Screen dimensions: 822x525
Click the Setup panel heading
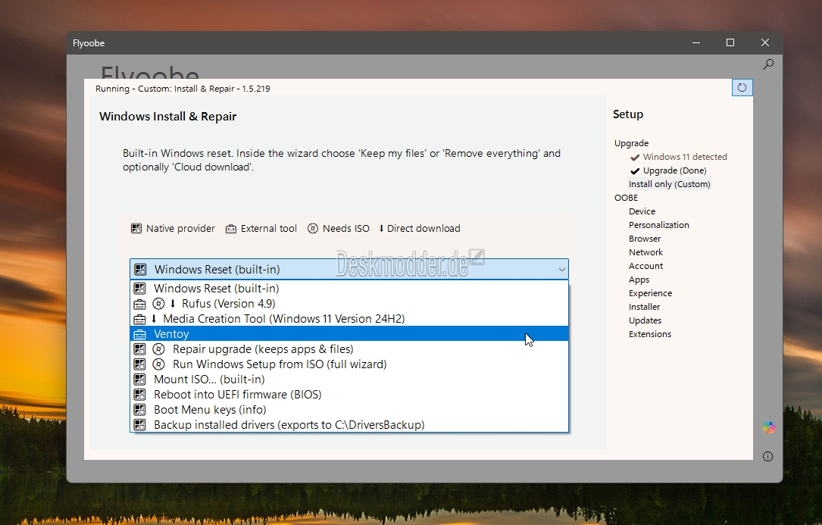[x=628, y=114]
